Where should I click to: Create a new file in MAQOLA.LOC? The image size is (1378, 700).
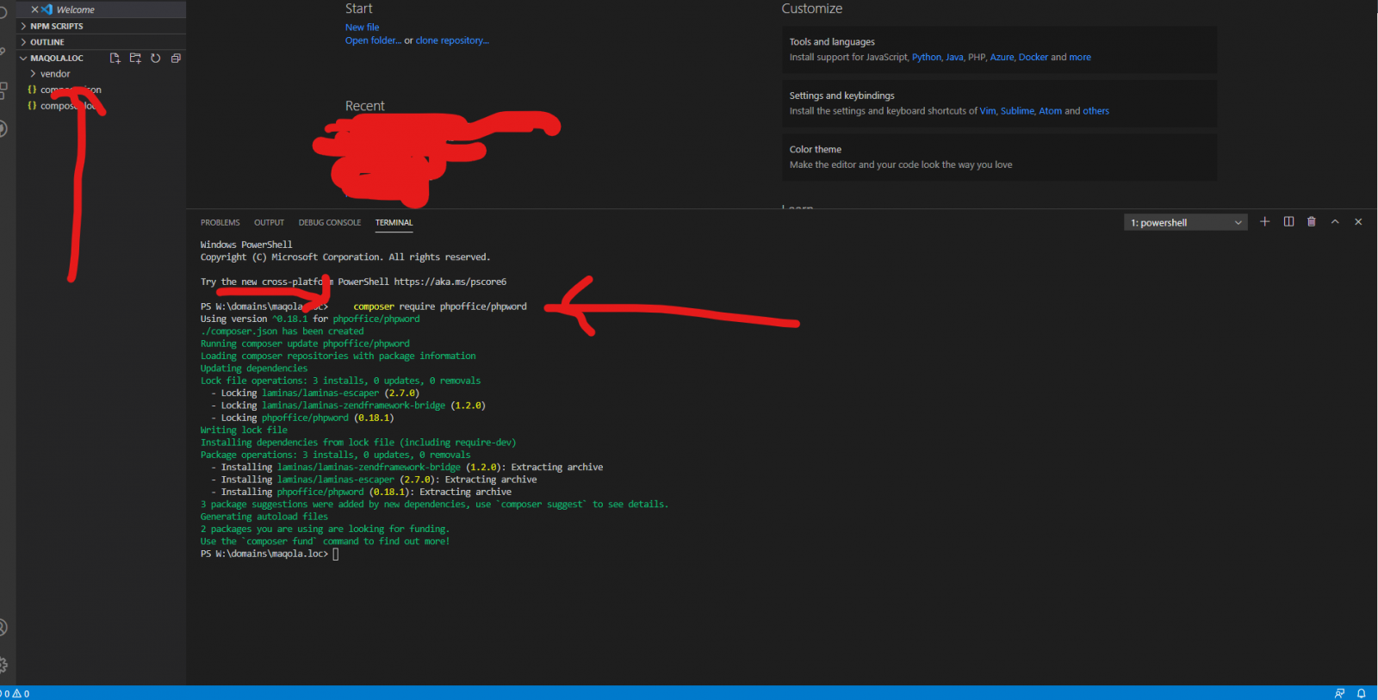coord(115,59)
